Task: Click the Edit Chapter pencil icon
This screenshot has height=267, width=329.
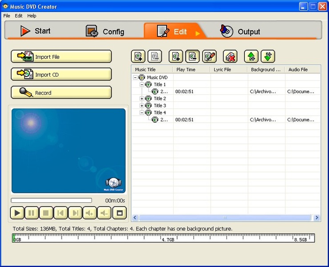Action: coord(209,56)
